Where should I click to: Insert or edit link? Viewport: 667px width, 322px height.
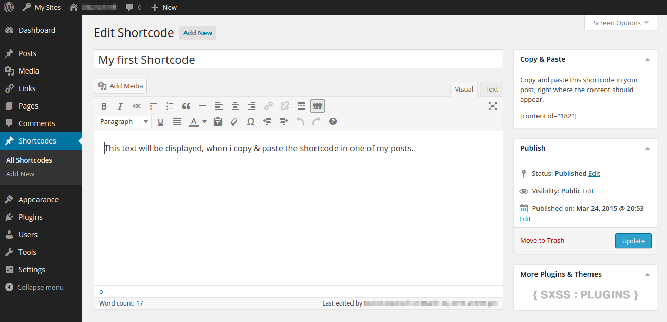[x=268, y=106]
